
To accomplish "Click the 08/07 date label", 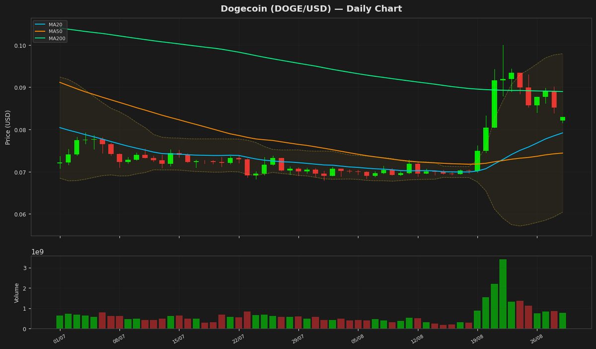I will pyautogui.click(x=118, y=340).
